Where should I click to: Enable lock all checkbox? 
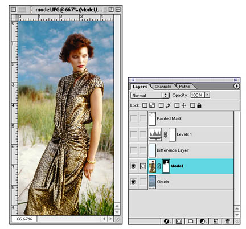coord(192,105)
